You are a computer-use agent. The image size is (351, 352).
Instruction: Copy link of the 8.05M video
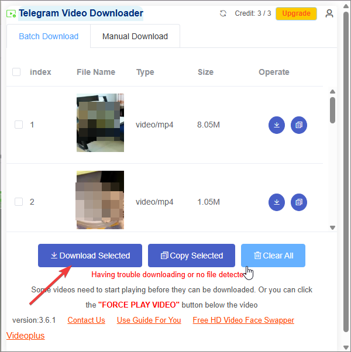299,125
